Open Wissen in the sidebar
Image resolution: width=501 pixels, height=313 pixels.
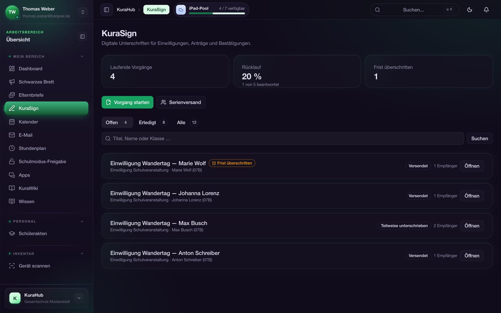pos(47,201)
